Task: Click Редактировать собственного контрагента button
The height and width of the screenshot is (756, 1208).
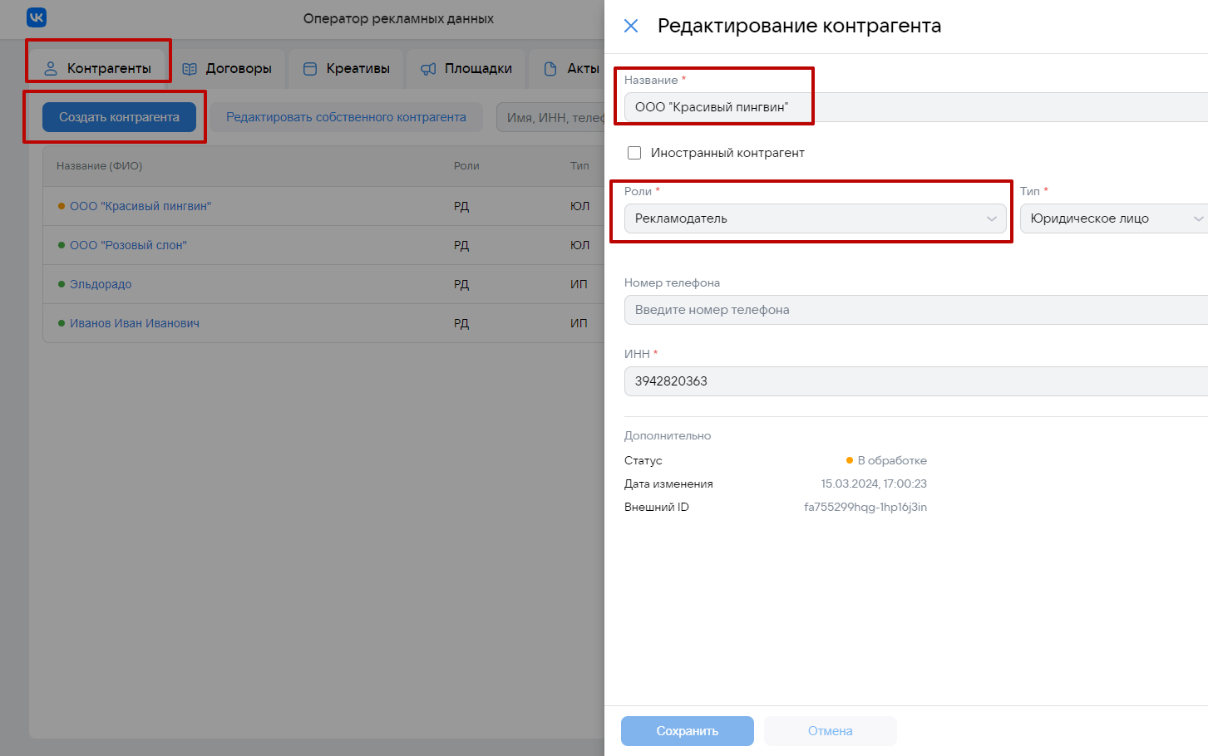Action: [x=346, y=117]
